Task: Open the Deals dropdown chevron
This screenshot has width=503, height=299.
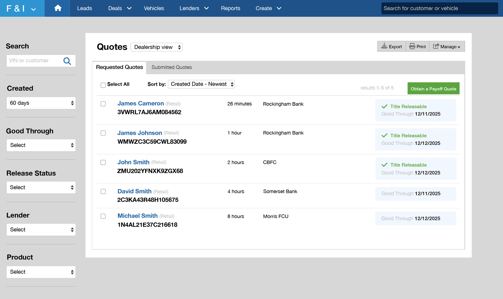Action: tap(129, 8)
